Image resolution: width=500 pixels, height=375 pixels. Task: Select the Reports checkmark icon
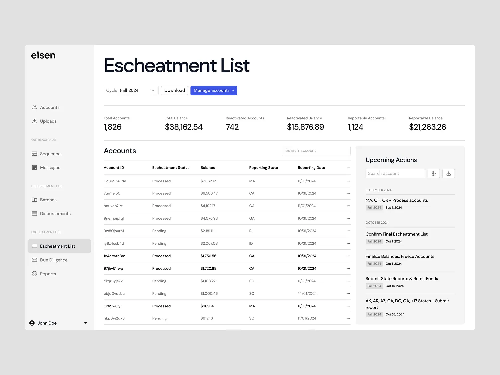[35, 273]
